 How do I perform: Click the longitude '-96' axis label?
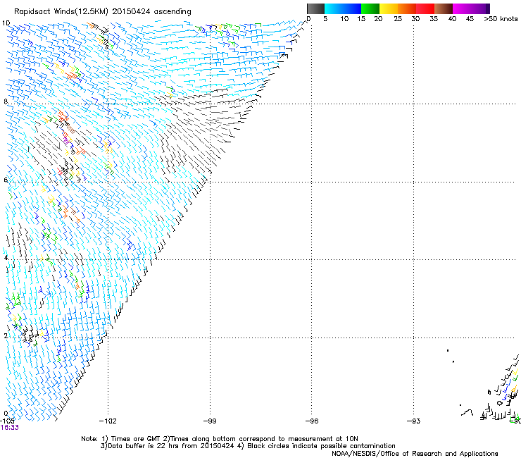coord(312,421)
